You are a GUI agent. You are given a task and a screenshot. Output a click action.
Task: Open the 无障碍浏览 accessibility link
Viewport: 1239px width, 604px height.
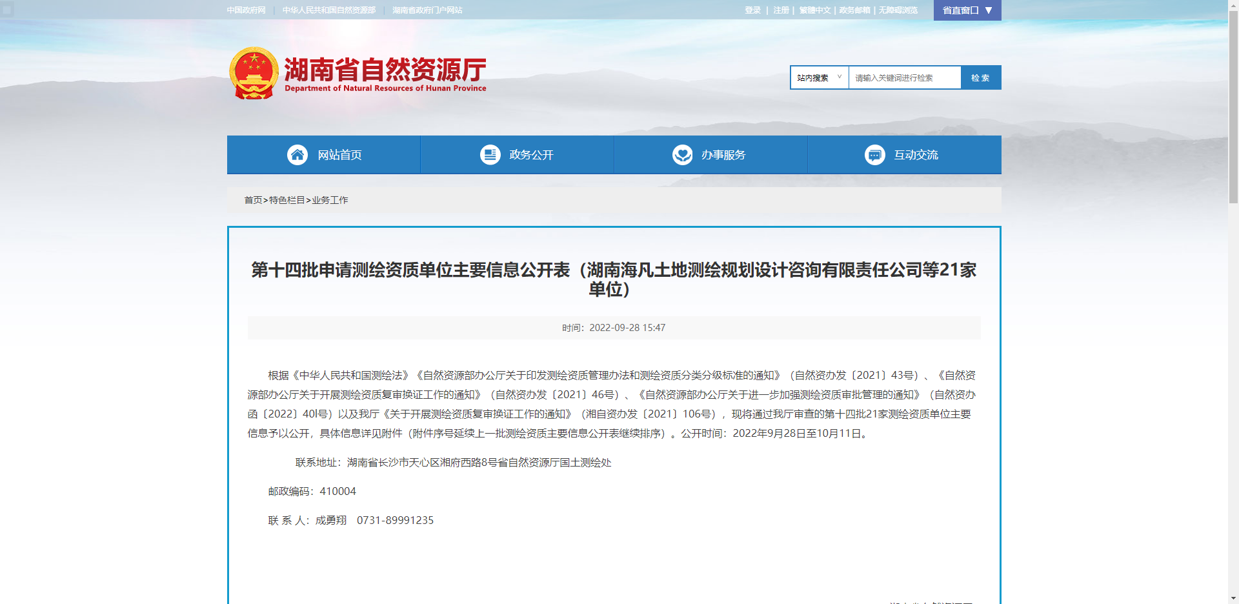[898, 10]
